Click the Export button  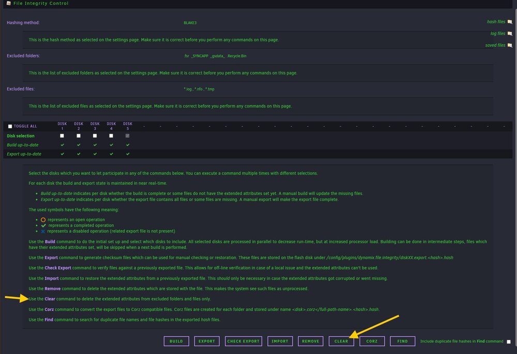pos(207,342)
